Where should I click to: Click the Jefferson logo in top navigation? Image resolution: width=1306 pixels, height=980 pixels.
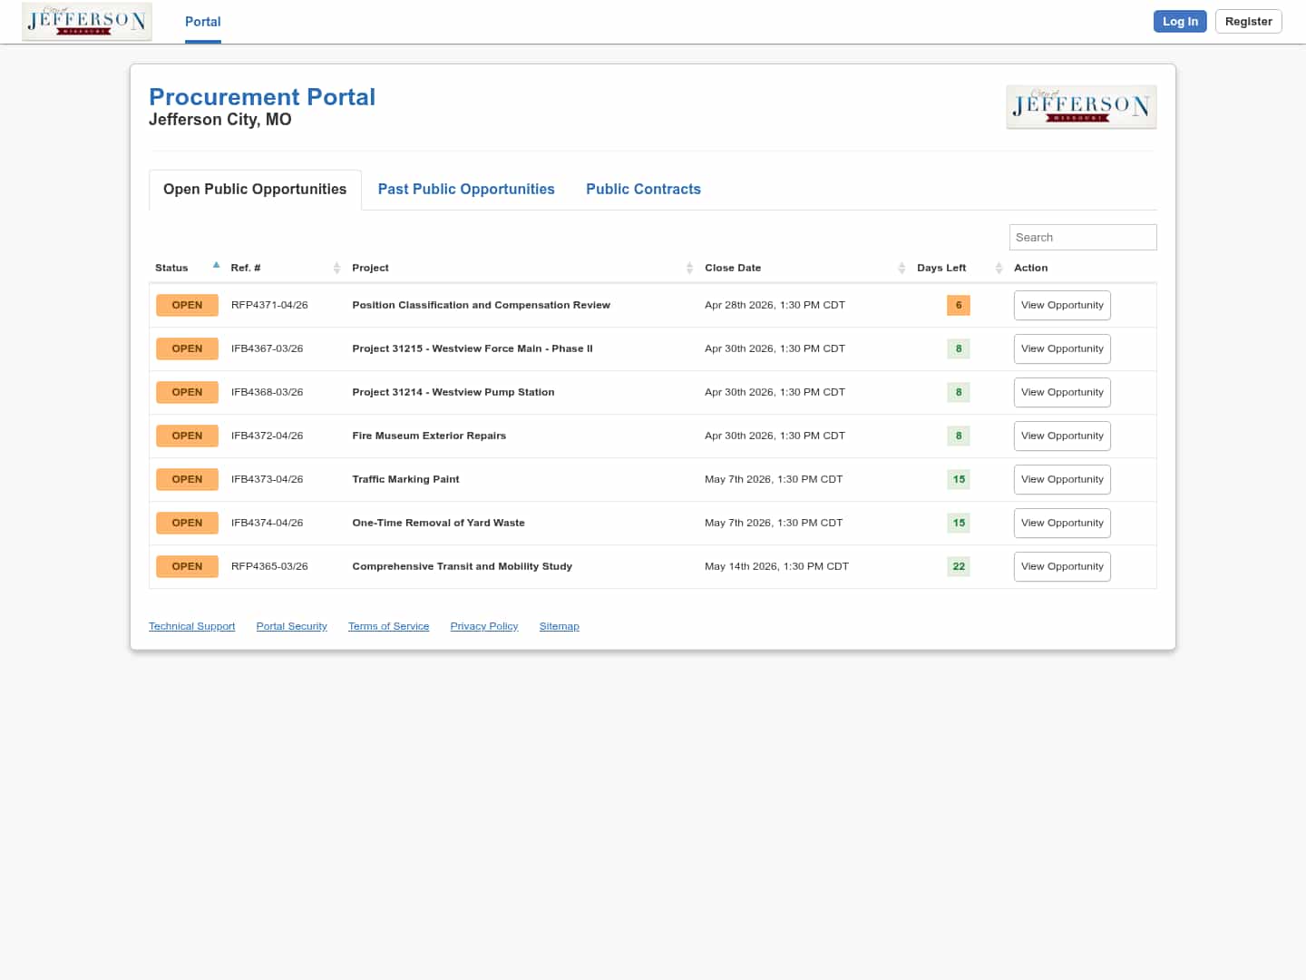point(87,22)
